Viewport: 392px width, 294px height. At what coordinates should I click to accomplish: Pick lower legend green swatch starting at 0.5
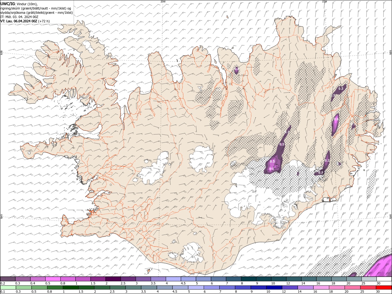tap(40, 288)
